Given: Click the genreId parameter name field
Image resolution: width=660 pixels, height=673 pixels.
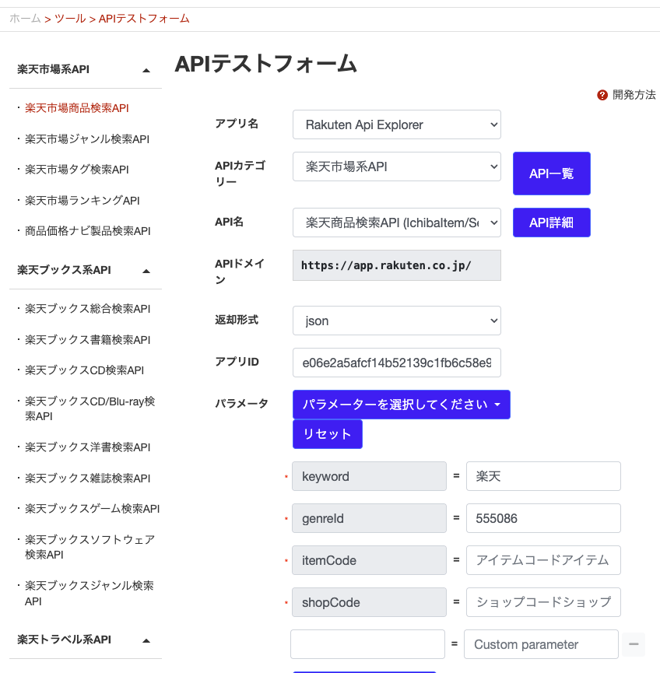Looking at the screenshot, I should pos(369,518).
